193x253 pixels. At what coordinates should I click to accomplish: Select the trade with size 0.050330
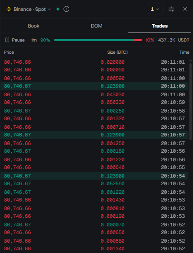pyautogui.click(x=94, y=102)
